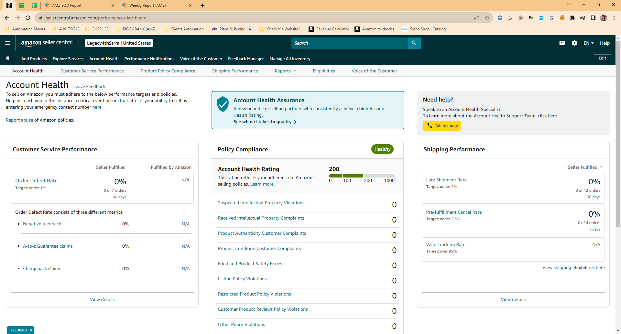Viewport: 621px width, 334px height.
Task: Click the Edit button in navigation bar
Action: 602,58
